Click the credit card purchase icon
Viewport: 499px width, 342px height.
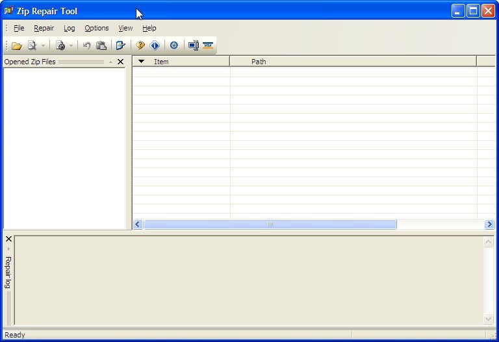[208, 45]
